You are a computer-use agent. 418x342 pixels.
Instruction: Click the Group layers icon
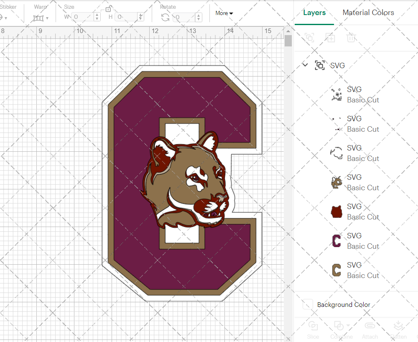click(309, 38)
